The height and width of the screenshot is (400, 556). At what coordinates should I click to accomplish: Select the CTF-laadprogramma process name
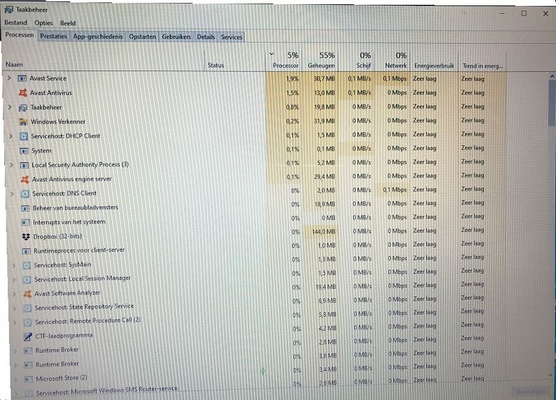[64, 336]
